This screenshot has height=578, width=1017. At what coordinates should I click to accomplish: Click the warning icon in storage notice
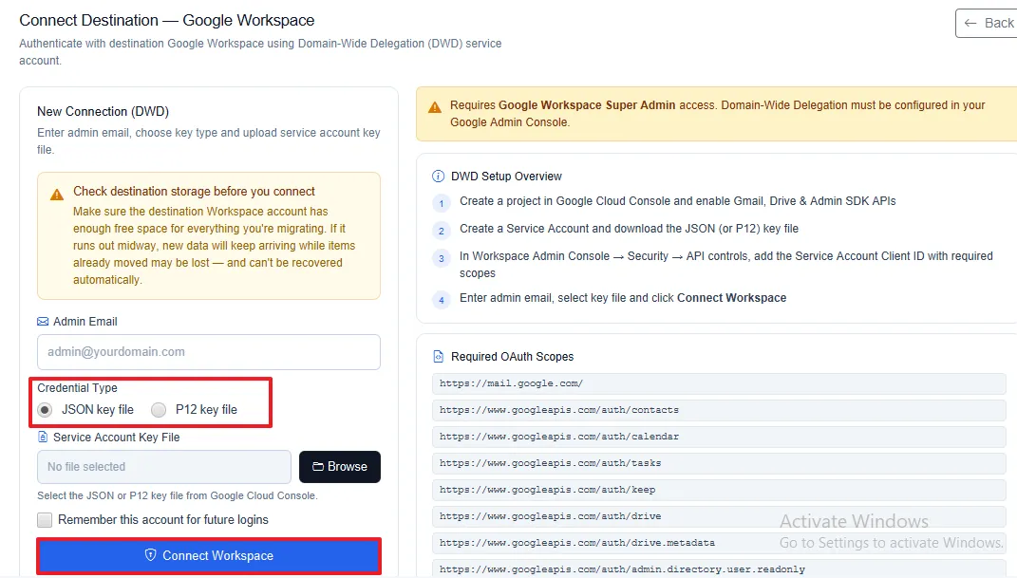[57, 195]
